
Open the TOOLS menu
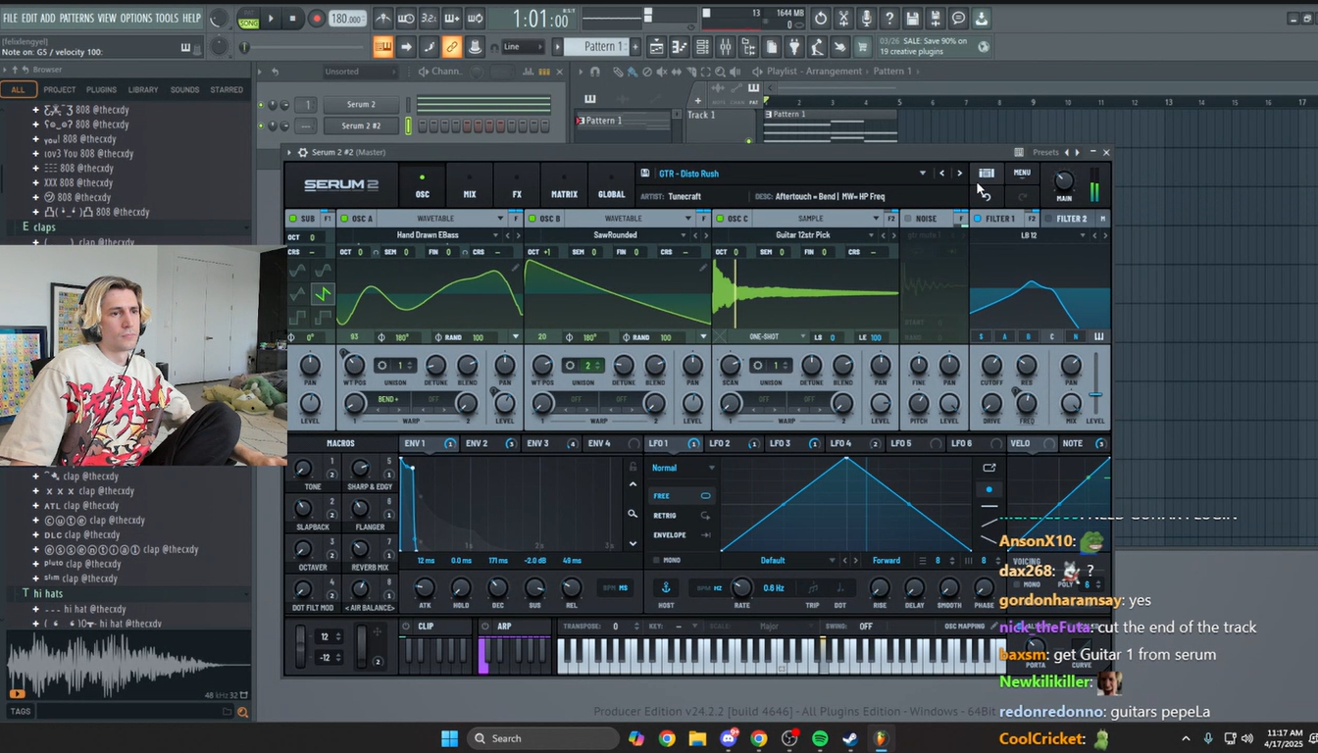pos(167,18)
